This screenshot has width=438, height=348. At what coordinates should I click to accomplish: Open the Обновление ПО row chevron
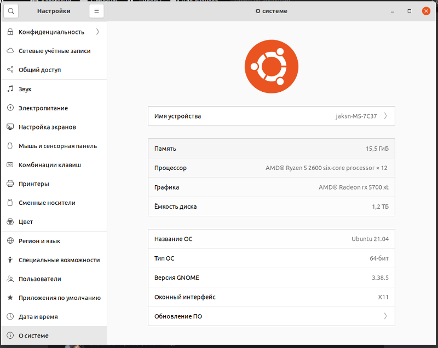pos(385,316)
